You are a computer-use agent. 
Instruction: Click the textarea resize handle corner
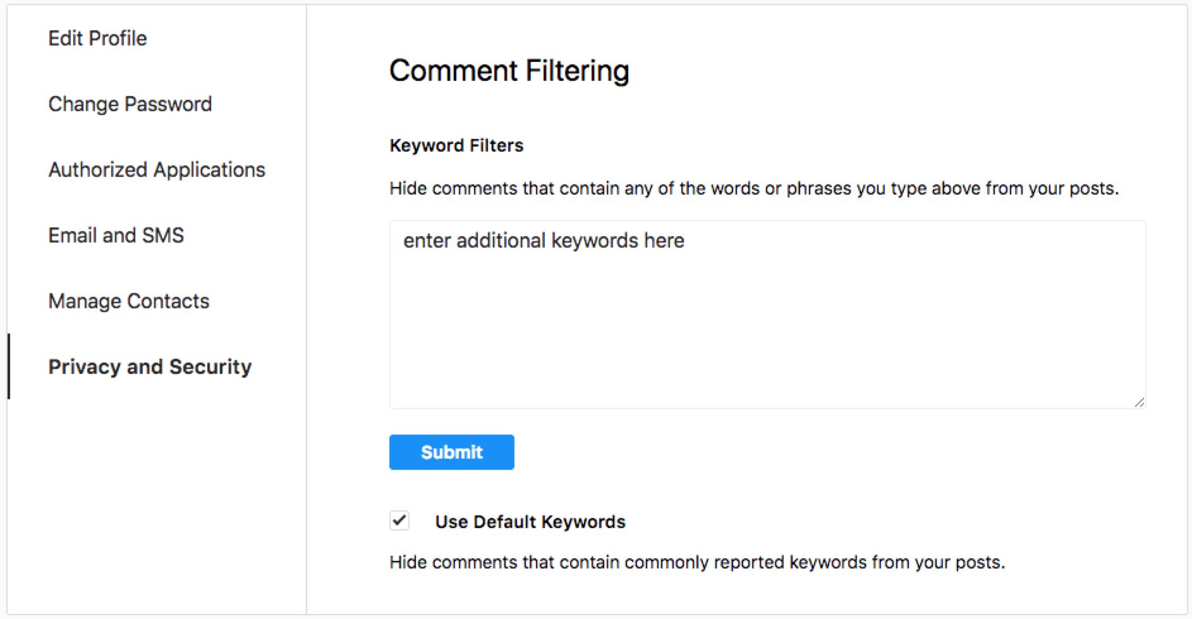pos(1140,402)
